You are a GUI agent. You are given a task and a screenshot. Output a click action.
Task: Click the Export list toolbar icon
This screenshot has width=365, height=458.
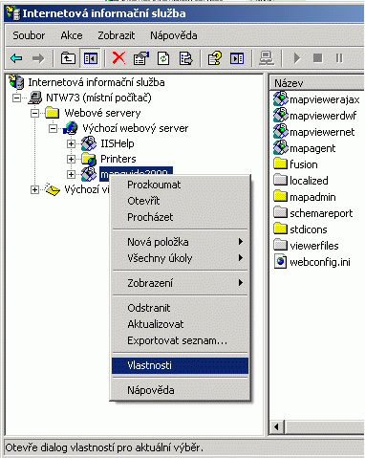(x=185, y=58)
